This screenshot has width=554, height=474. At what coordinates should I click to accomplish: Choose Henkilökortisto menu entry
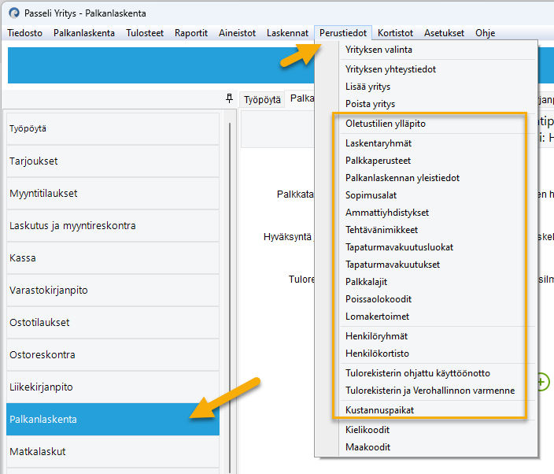(x=377, y=354)
